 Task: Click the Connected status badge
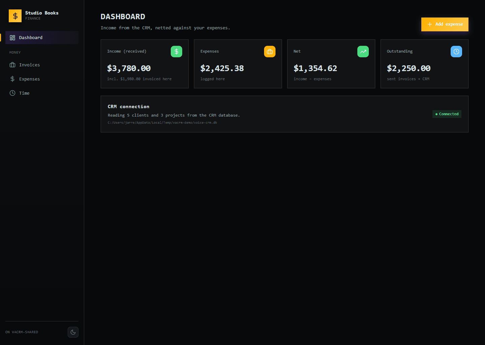point(447,114)
